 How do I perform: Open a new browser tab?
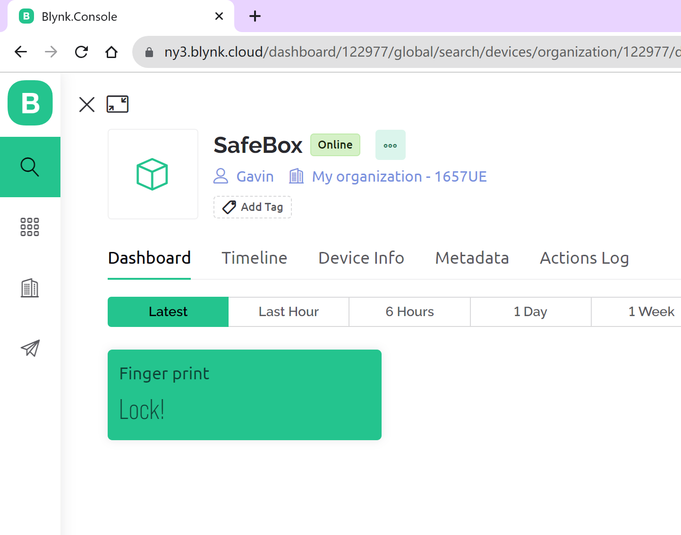tap(255, 16)
